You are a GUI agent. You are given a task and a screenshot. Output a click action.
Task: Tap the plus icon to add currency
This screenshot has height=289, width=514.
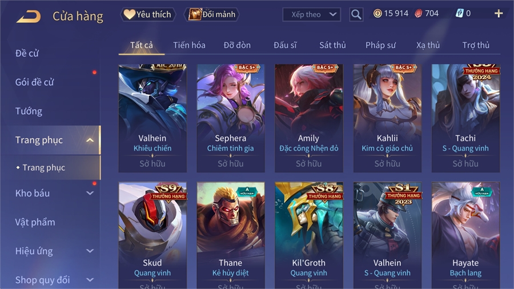tap(499, 14)
